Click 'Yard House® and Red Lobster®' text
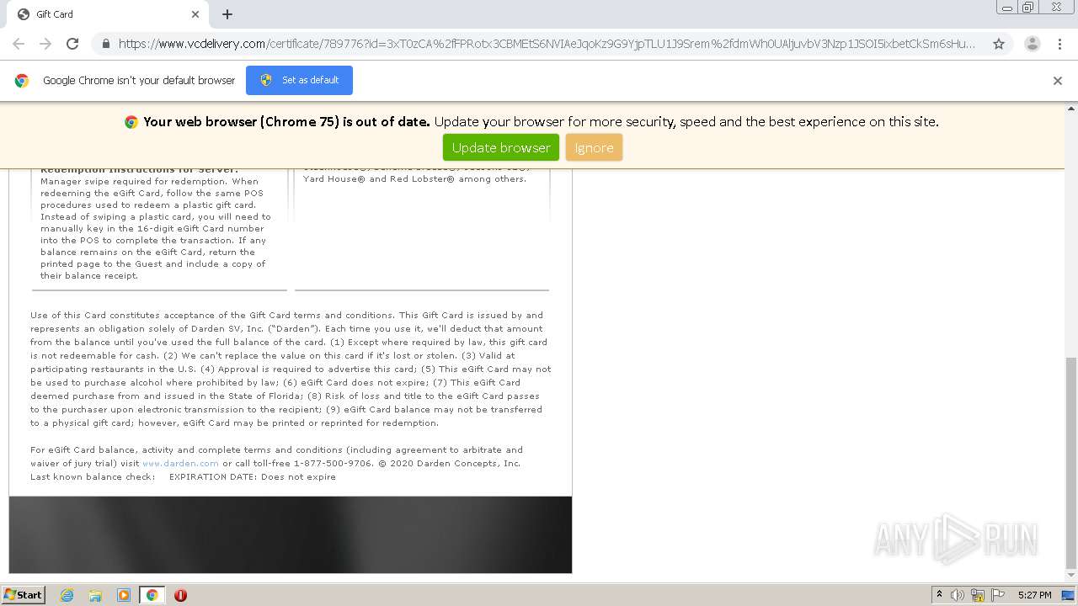This screenshot has width=1078, height=606. pos(379,178)
